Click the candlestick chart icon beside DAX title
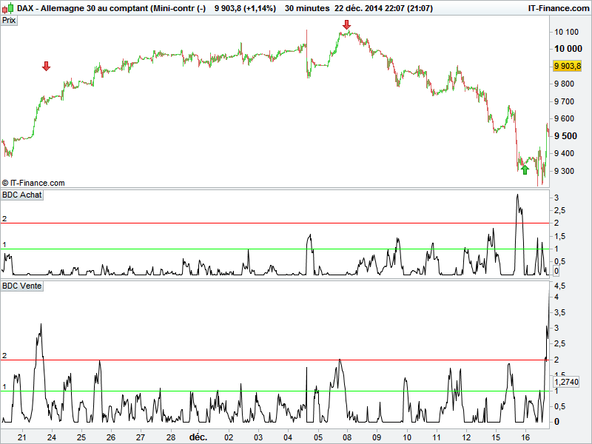 [8, 7]
